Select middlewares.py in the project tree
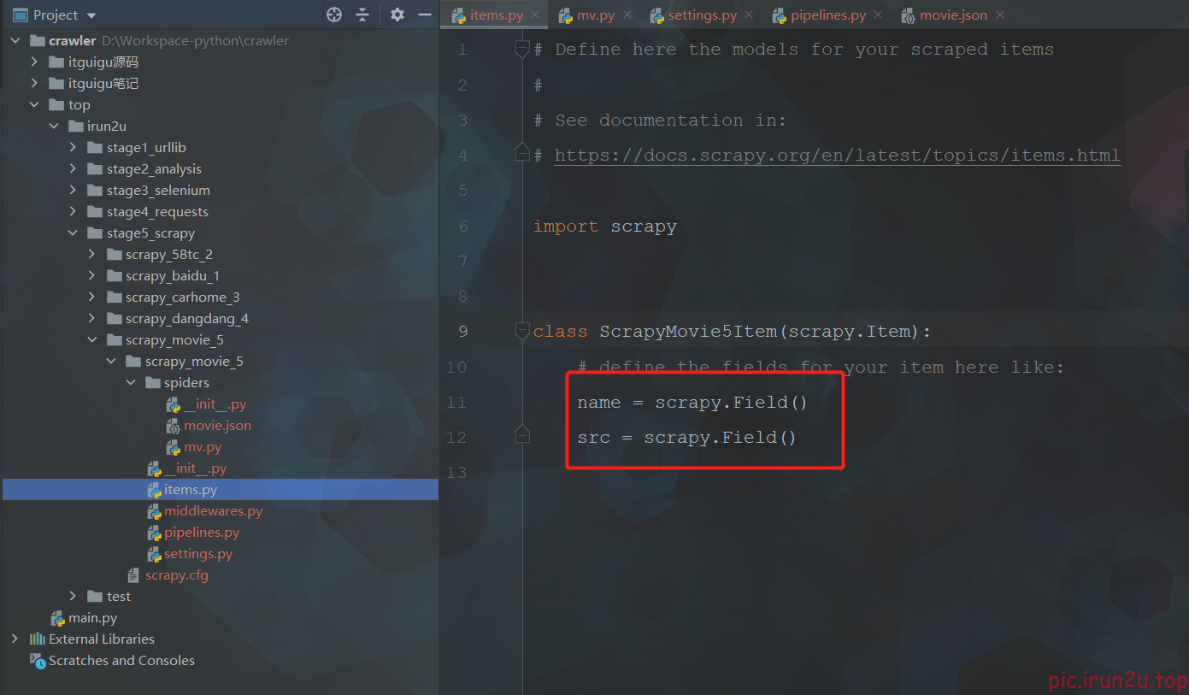Viewport: 1189px width, 695px height. (213, 510)
